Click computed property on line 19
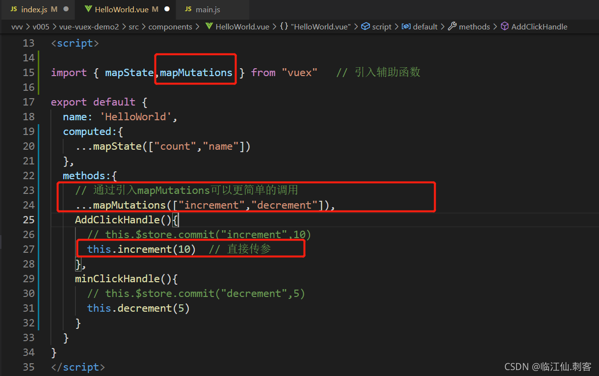599x376 pixels. pos(87,132)
